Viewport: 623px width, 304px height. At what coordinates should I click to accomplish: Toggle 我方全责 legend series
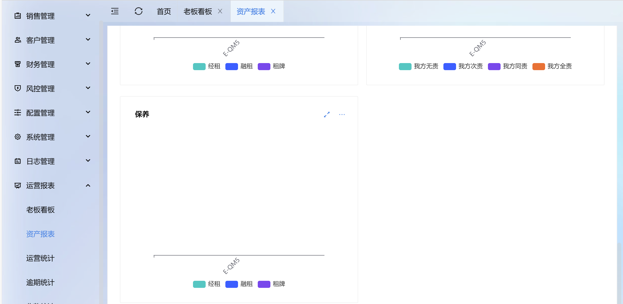point(552,66)
